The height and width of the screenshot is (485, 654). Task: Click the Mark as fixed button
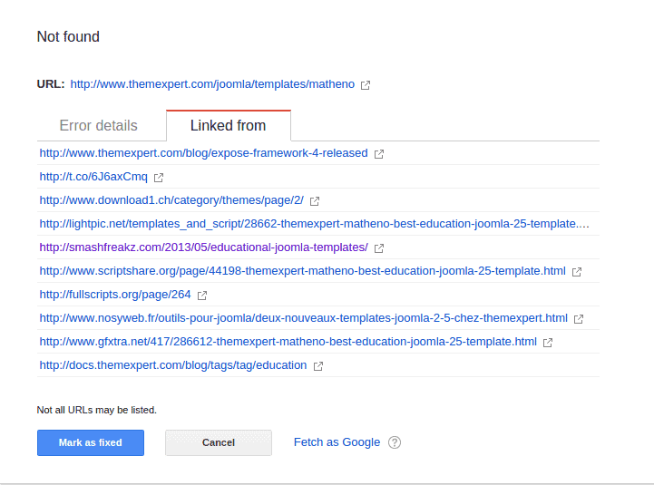tap(91, 442)
